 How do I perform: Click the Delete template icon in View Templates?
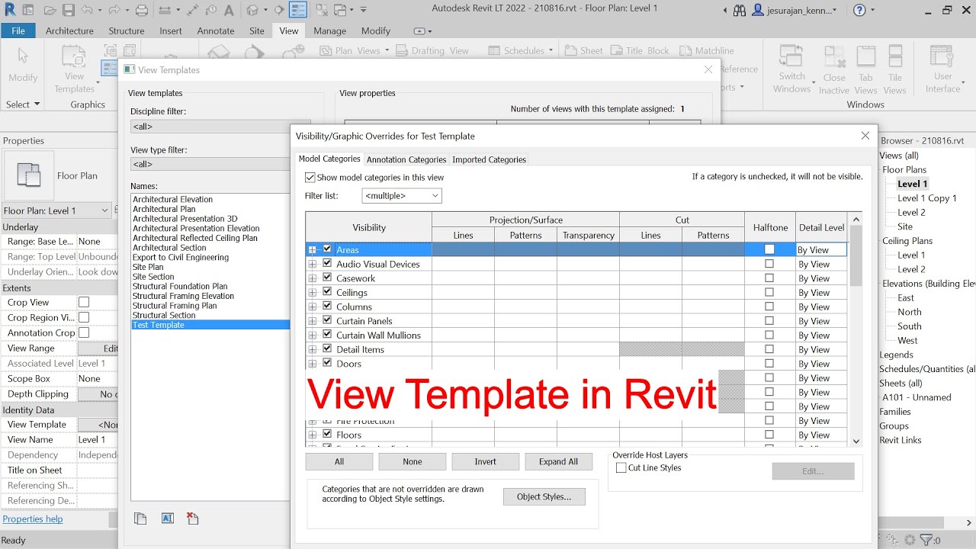(193, 518)
